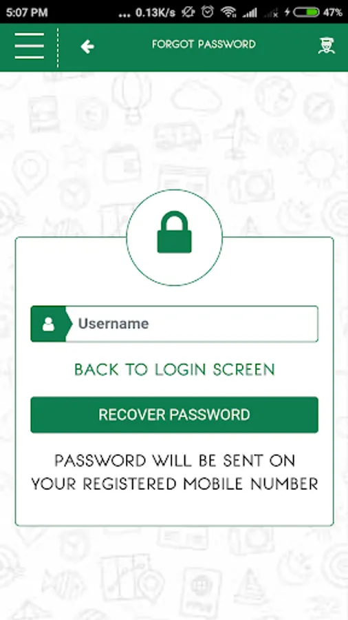The image size is (348, 620).
Task: Tap the back arrow icon
Action: (87, 47)
